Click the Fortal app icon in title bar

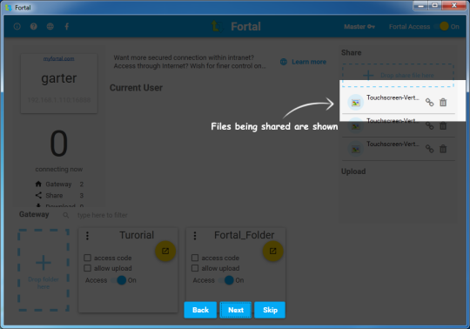pyautogui.click(x=9, y=7)
